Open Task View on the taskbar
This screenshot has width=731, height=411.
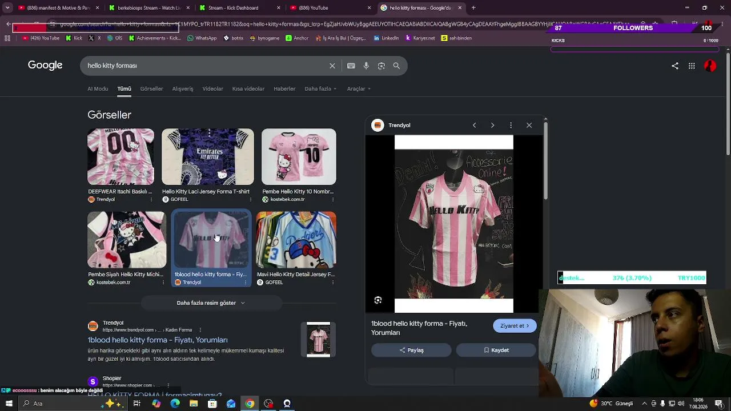click(x=137, y=404)
